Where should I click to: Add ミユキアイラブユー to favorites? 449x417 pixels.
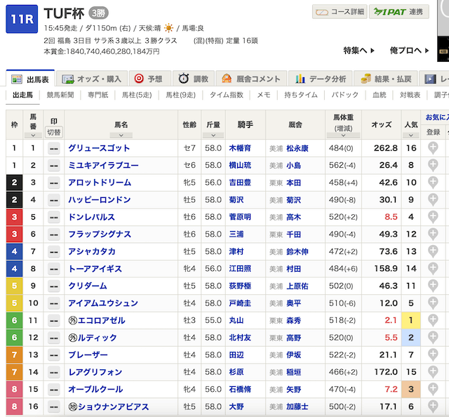click(x=433, y=166)
